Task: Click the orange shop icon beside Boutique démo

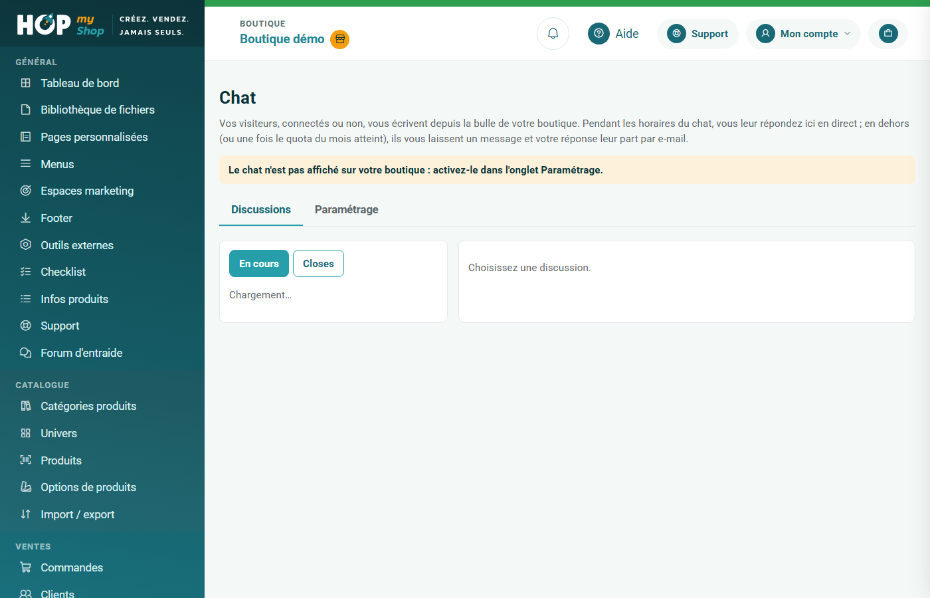Action: (340, 39)
